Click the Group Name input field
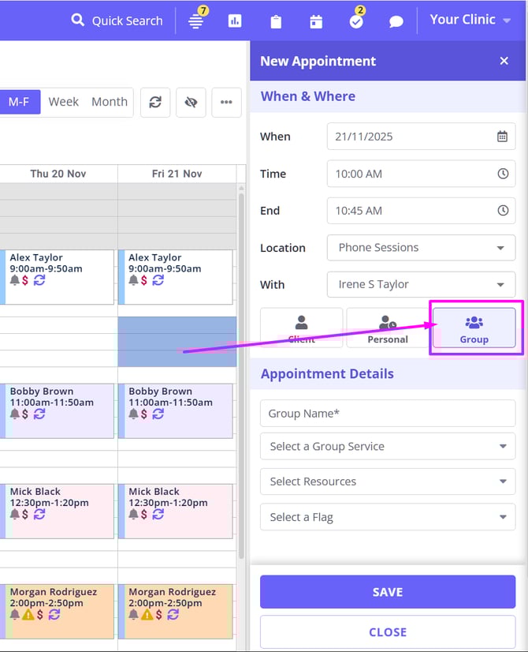 (387, 413)
